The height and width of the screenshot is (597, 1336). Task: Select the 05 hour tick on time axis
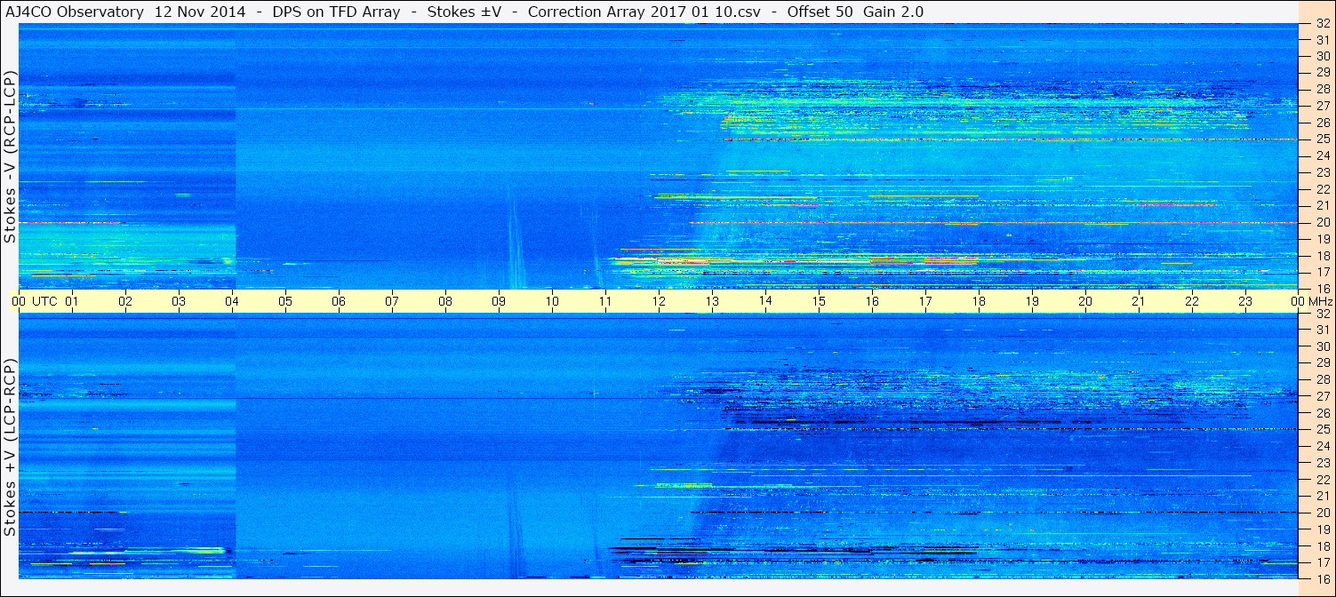tap(285, 301)
